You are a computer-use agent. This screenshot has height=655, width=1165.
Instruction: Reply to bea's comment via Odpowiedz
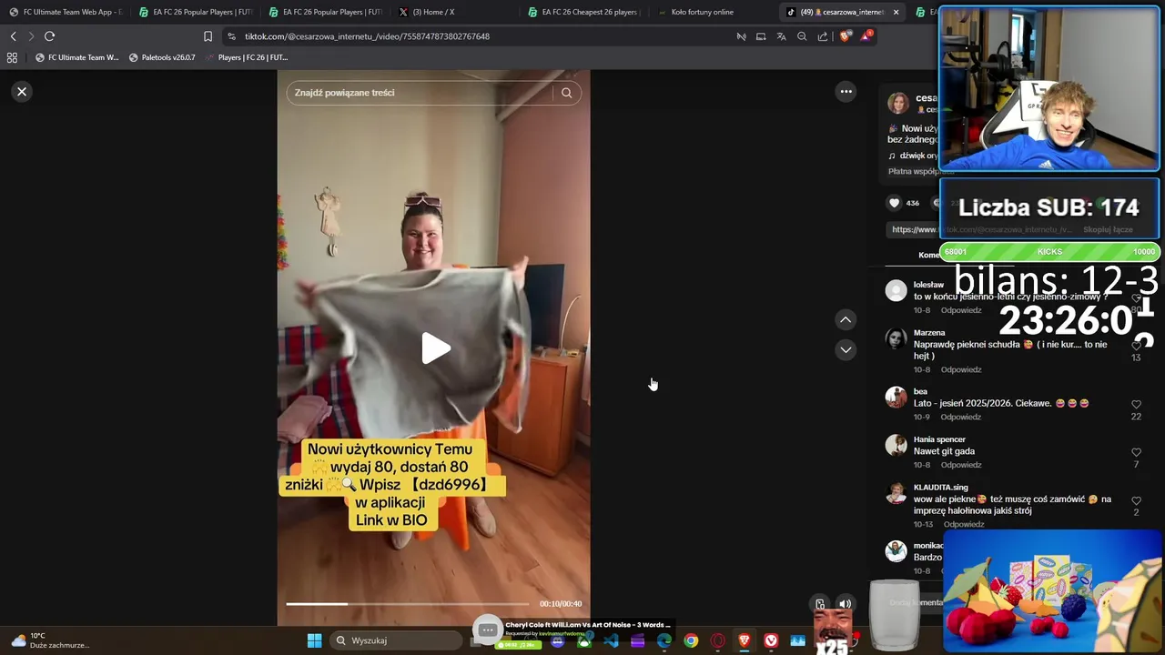961,417
